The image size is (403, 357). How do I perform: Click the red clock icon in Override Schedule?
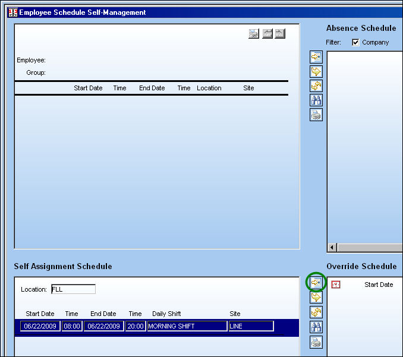336,285
